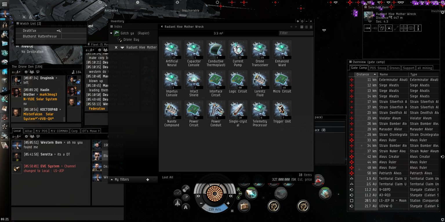Toggle the autopilot A button
This screenshot has height=222, width=445.
coord(186,207)
